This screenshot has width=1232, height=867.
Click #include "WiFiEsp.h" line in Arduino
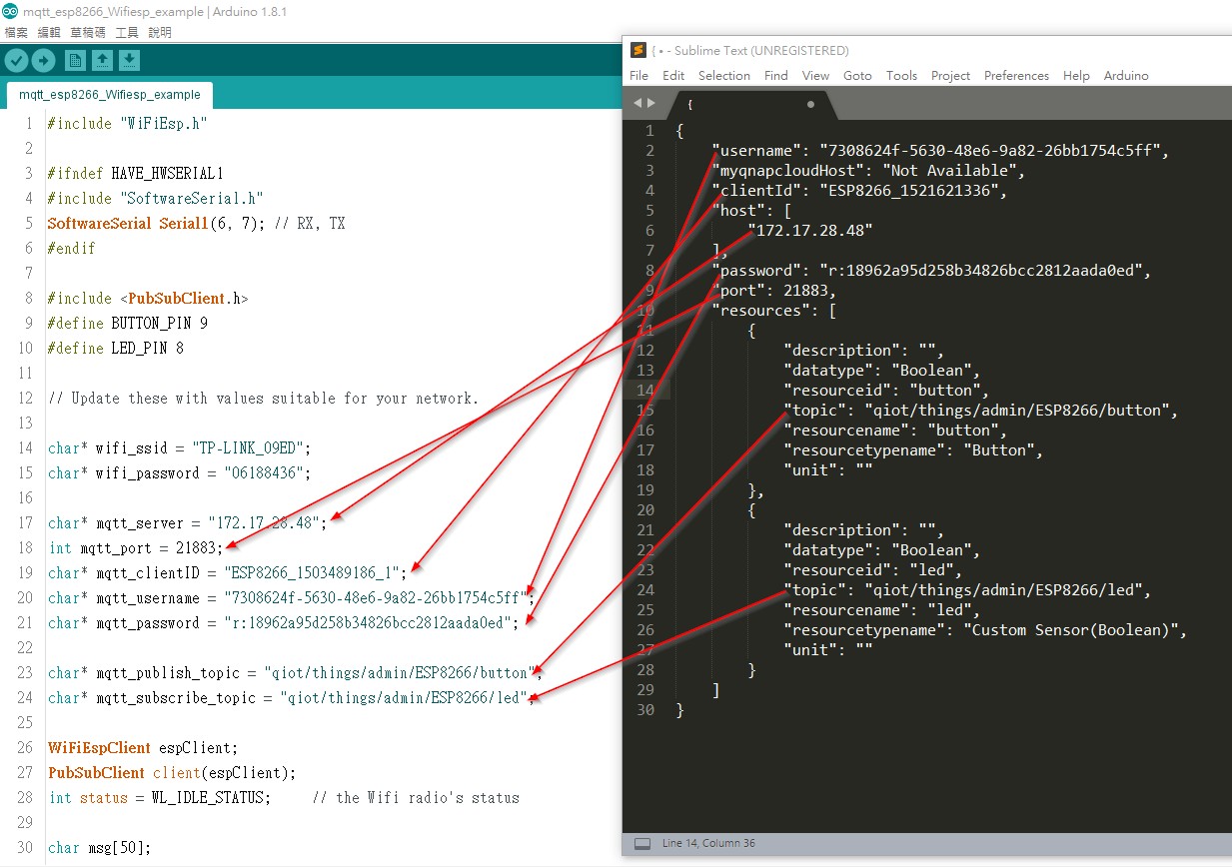coord(127,124)
